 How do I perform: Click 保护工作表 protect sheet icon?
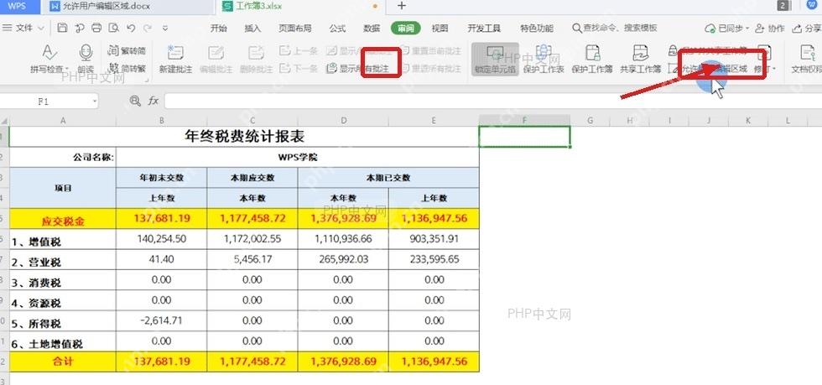tap(544, 53)
